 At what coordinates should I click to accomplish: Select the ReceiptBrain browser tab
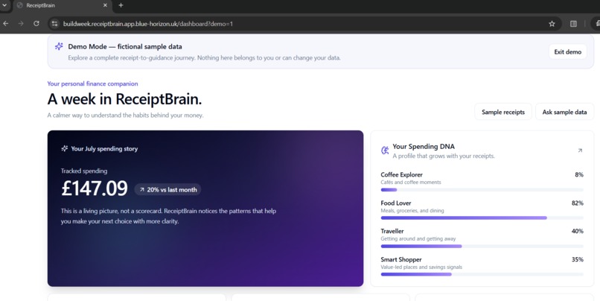63,5
